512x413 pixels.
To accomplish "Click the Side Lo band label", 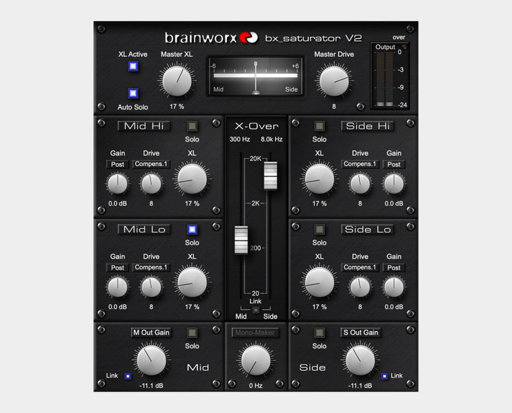I will click(x=367, y=230).
